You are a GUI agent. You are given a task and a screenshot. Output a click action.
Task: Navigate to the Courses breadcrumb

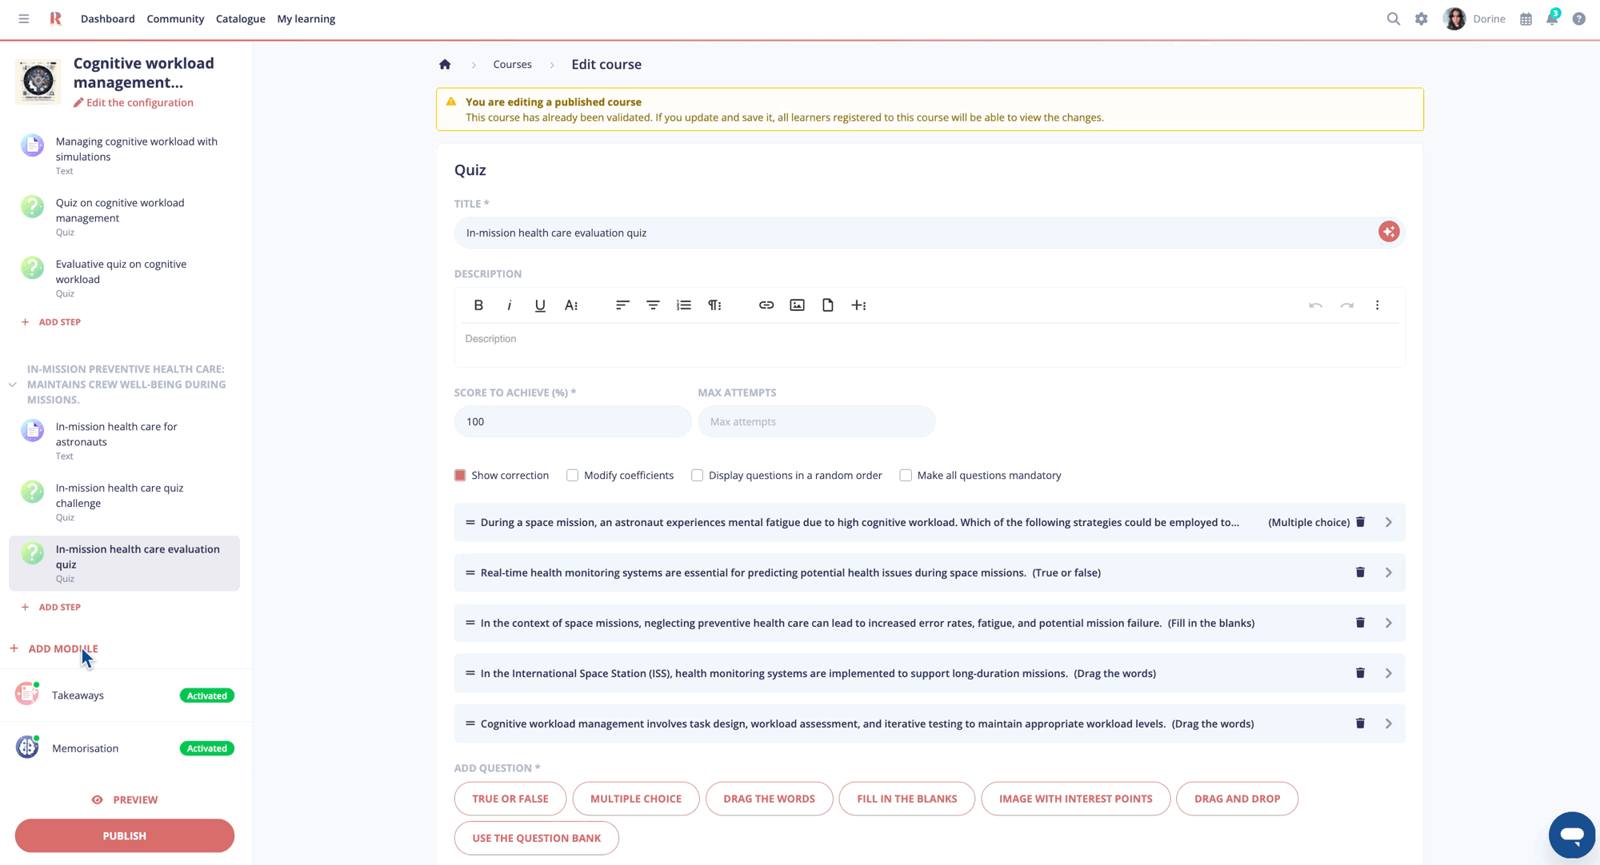tap(512, 64)
